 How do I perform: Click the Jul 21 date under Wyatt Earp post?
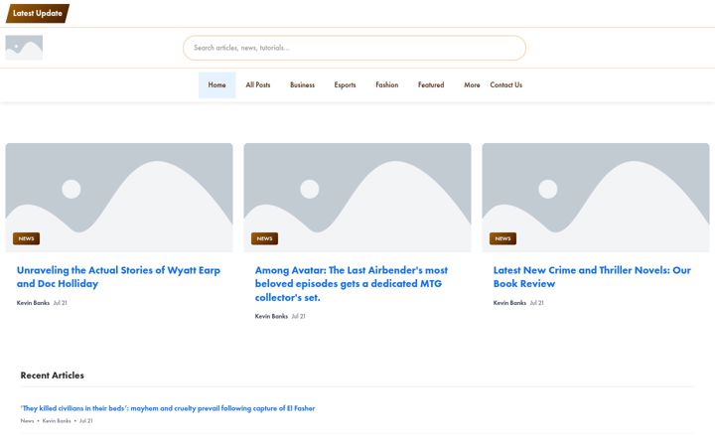pos(61,302)
